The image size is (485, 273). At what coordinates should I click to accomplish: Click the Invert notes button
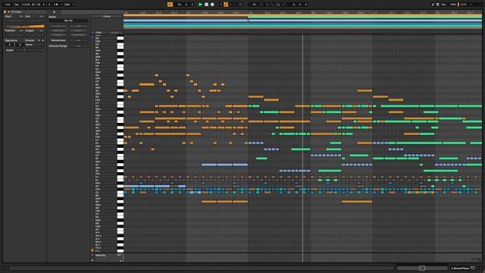tap(79, 30)
